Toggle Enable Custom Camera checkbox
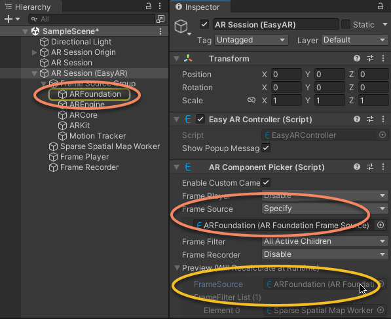 point(266,182)
